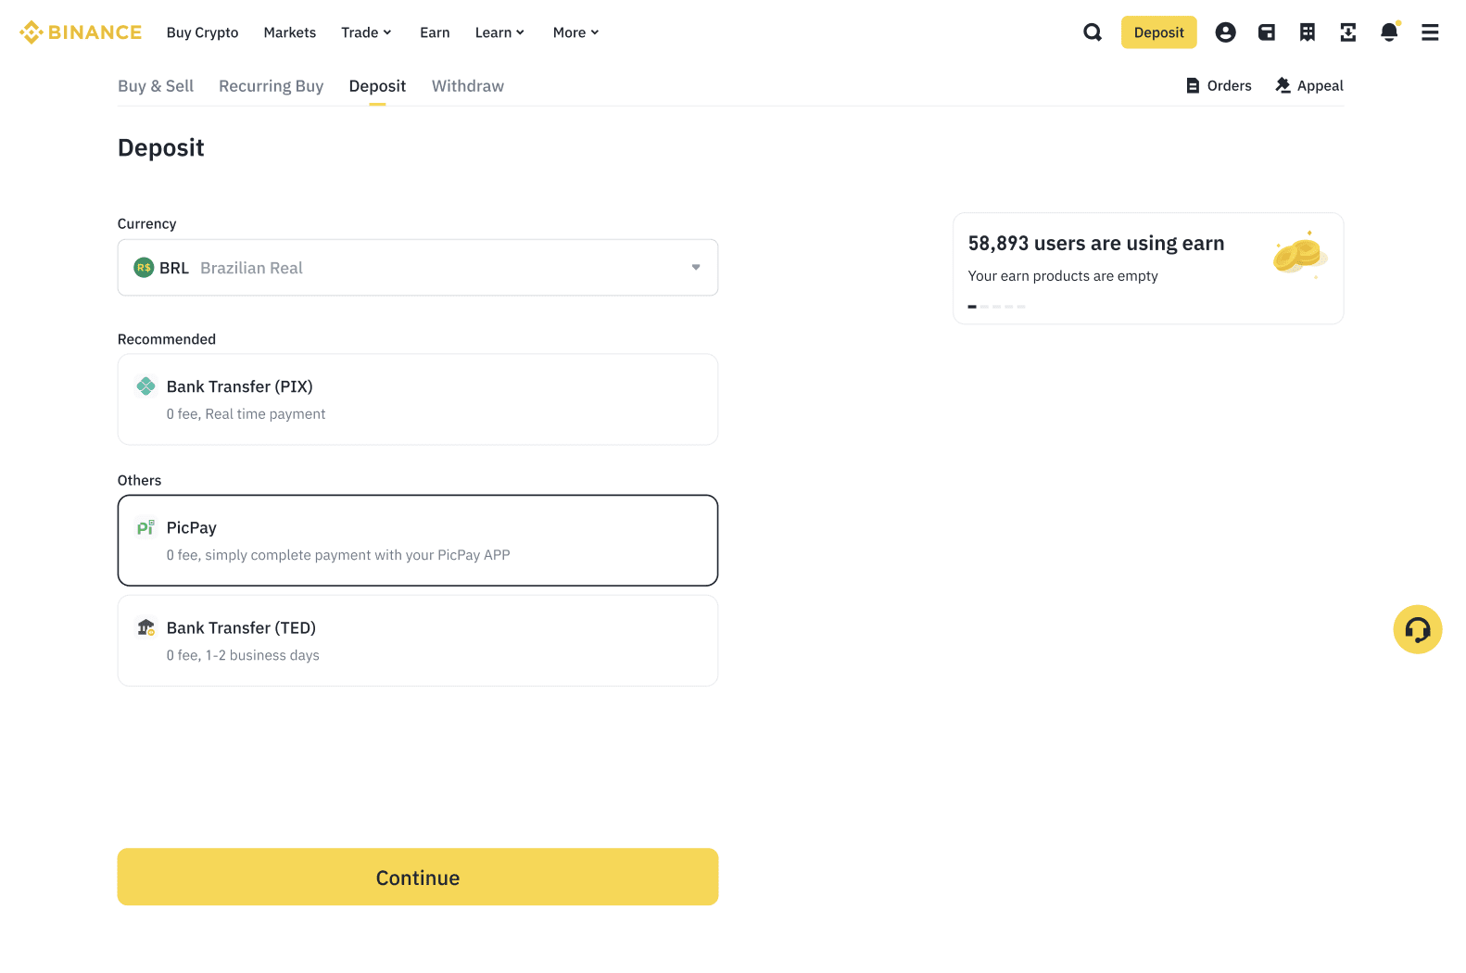Expand the Trade menu in navbar
This screenshot has width=1466, height=973.
[366, 32]
